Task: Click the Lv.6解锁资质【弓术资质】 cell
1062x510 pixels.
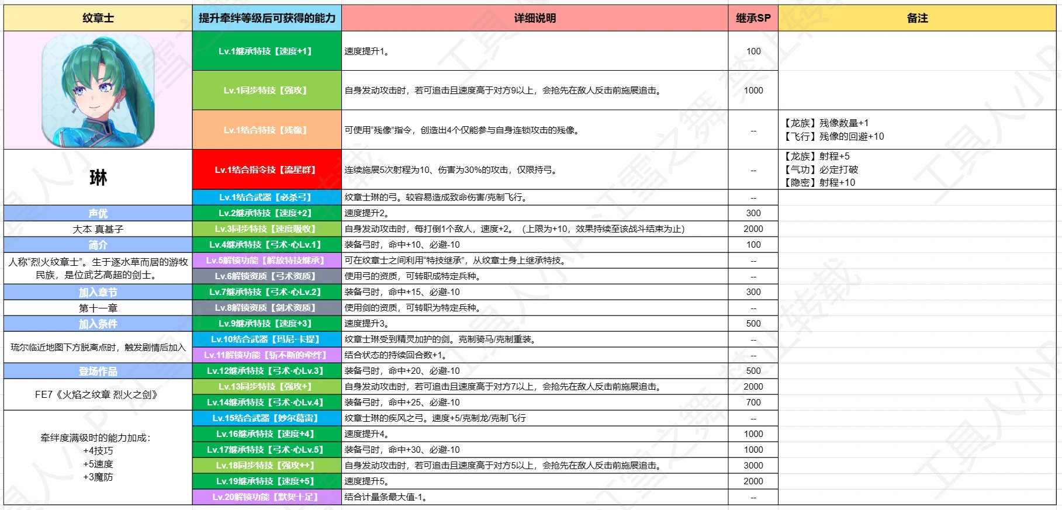Action: pos(267,276)
